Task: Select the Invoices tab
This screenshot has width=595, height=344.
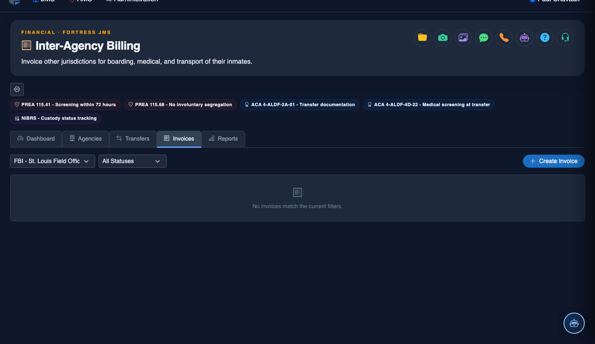Action: (x=179, y=139)
